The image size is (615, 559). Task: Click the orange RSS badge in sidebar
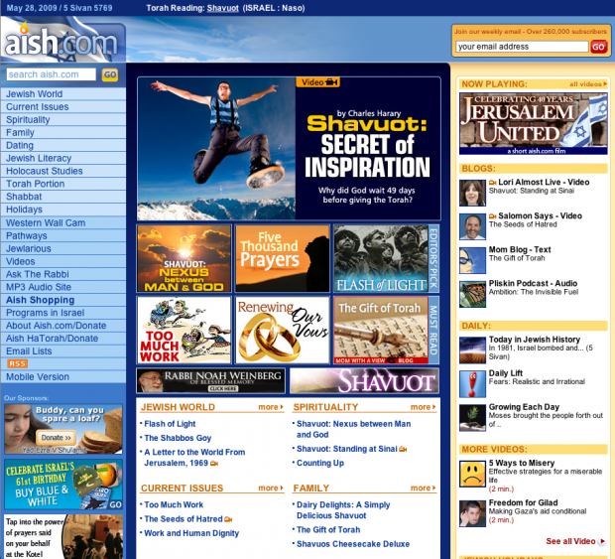tap(17, 363)
